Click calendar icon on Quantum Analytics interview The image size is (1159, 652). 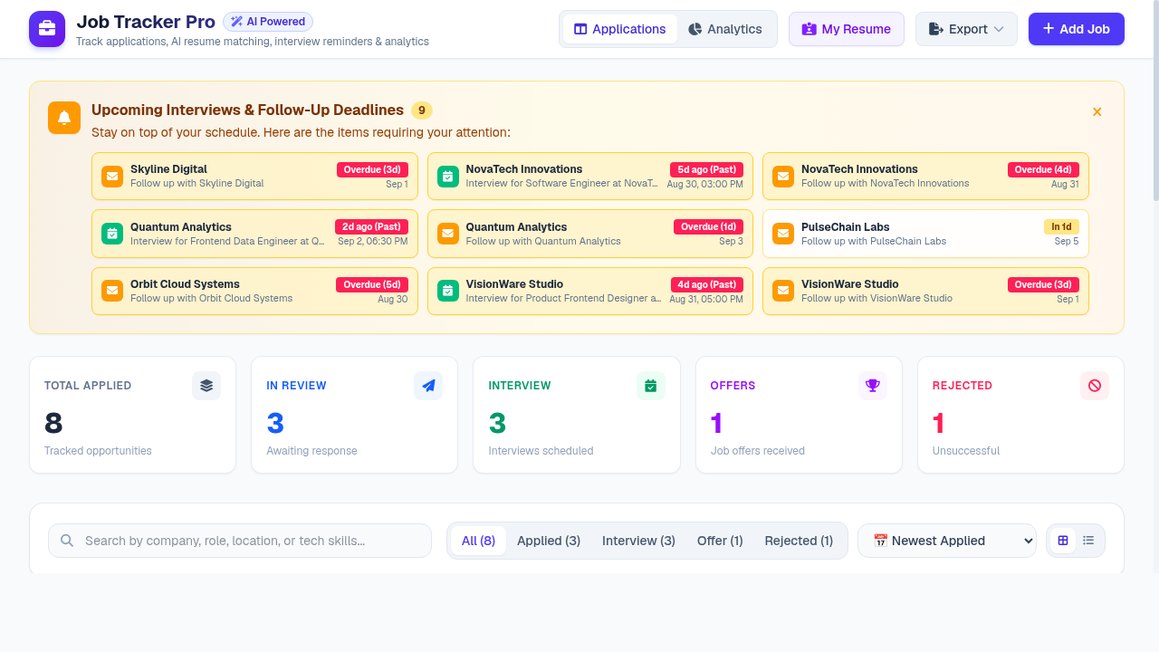click(x=112, y=234)
